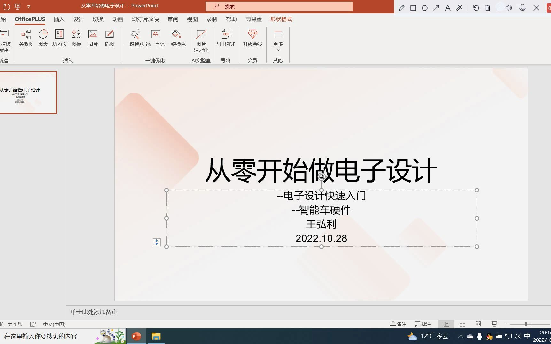Toggle the 备注 notes pane button
This screenshot has height=344, width=551.
[x=398, y=324]
